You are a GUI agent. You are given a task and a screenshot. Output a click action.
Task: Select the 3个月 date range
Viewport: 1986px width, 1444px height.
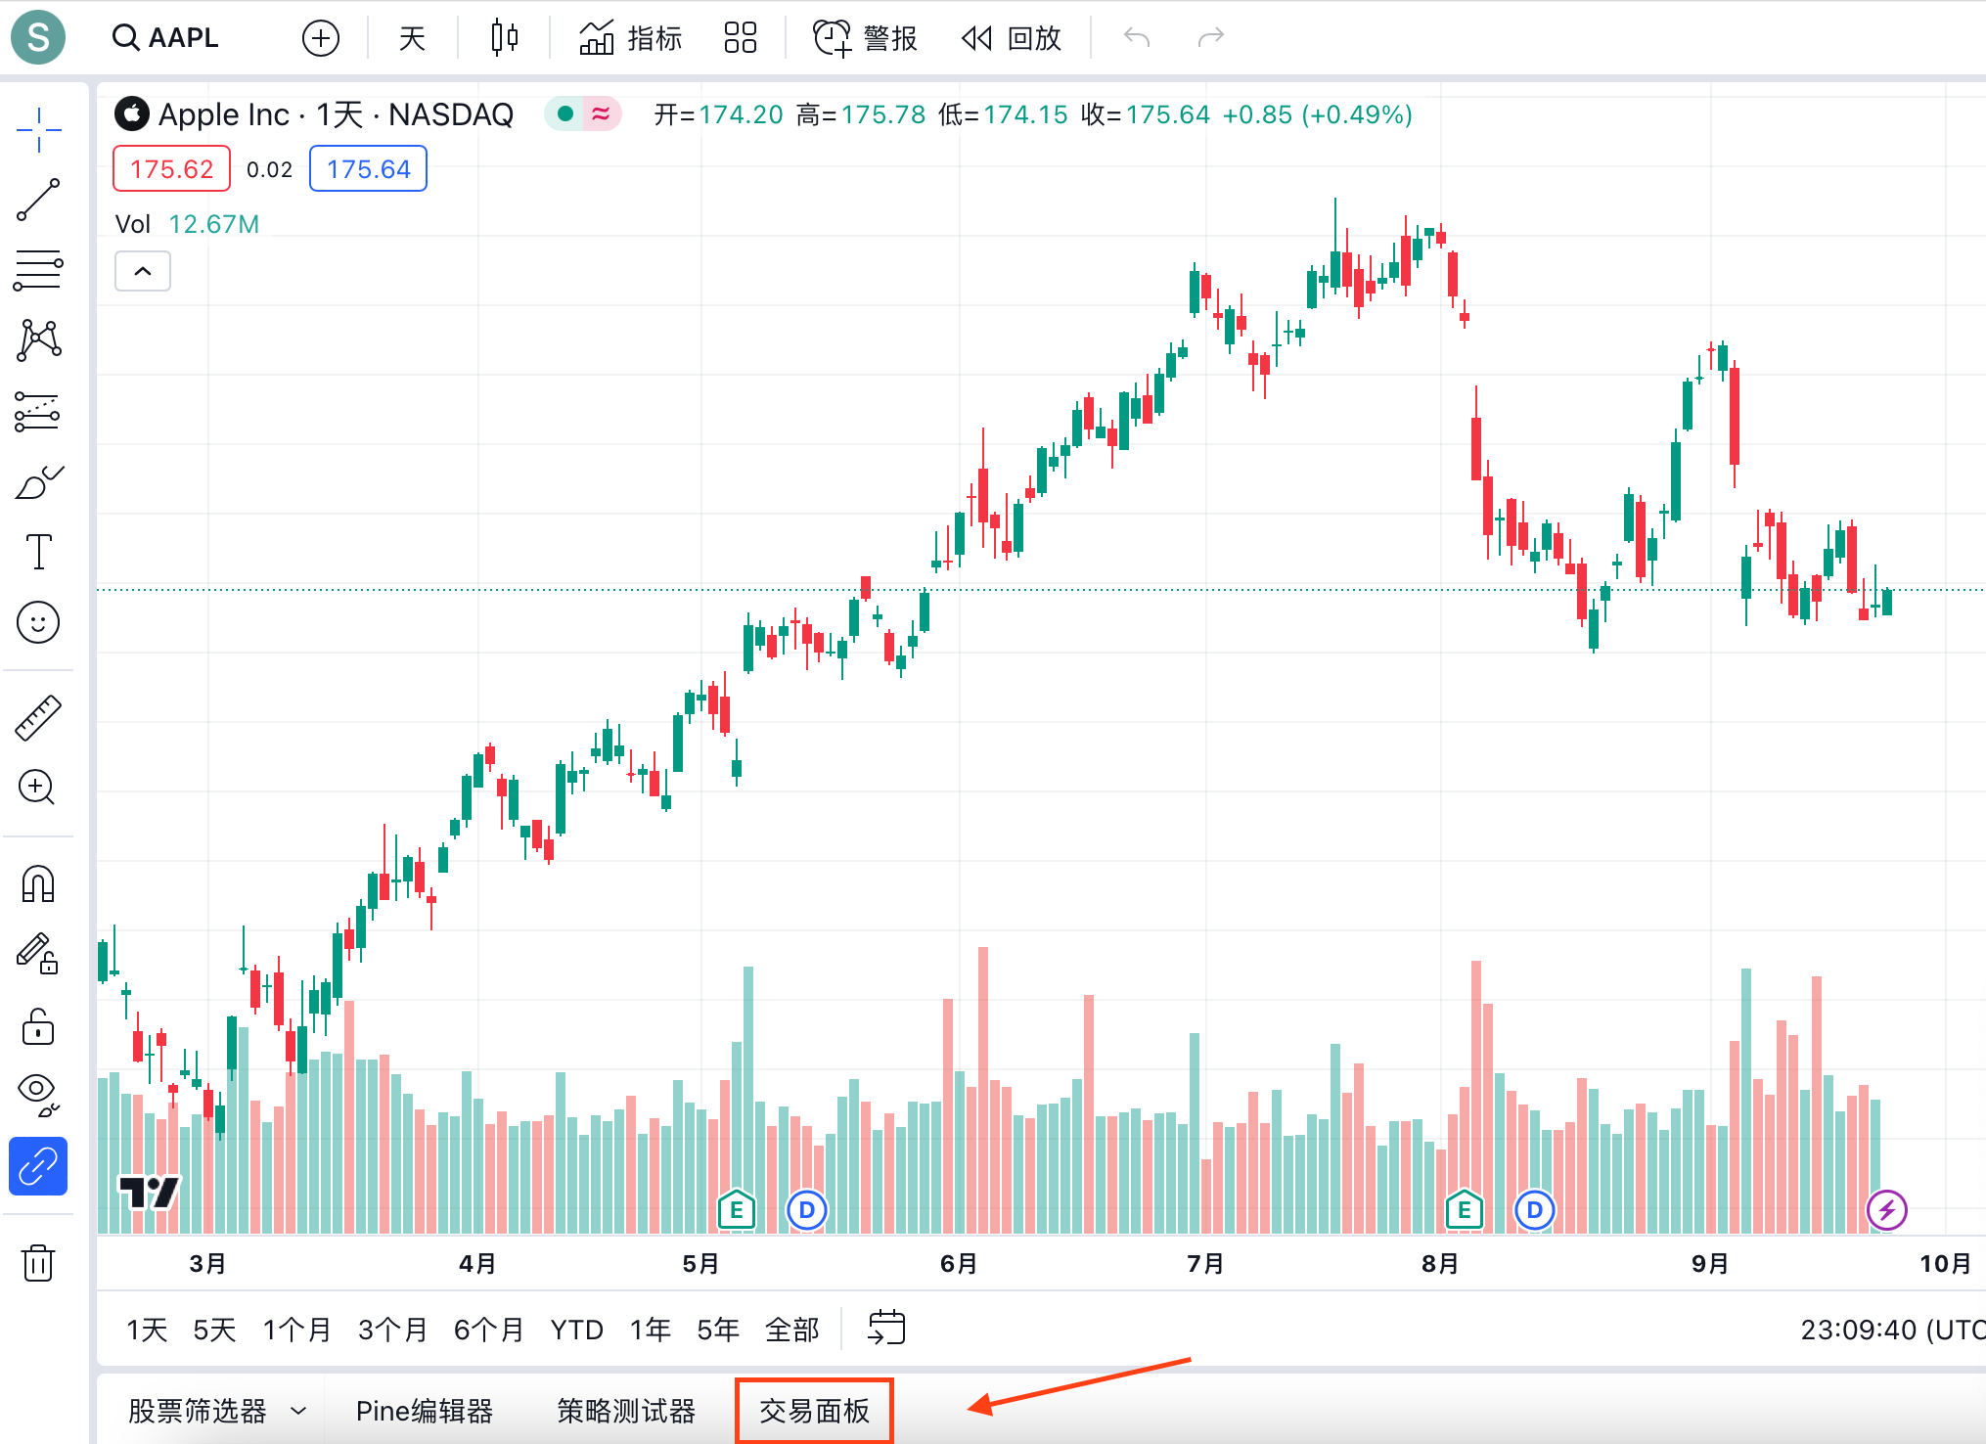coord(392,1330)
